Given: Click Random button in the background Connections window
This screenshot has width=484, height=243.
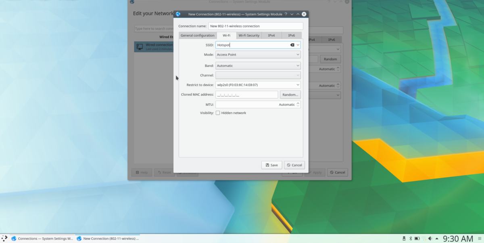Looking at the screenshot, I should pyautogui.click(x=330, y=59).
